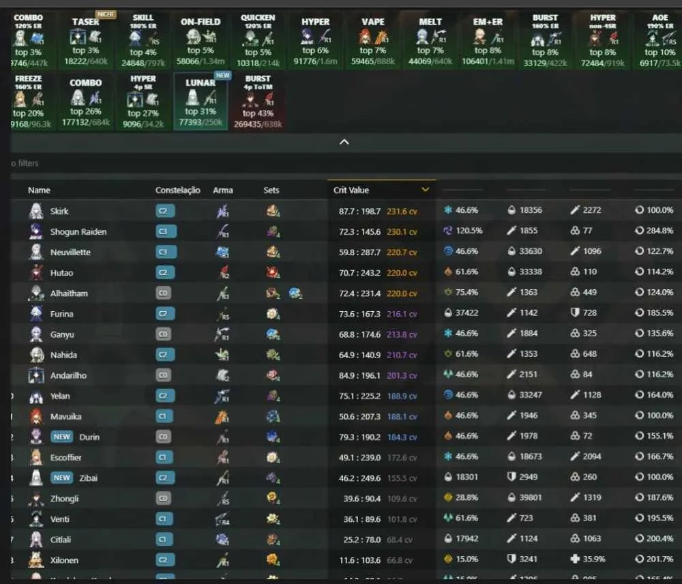The width and height of the screenshot is (682, 584).
Task: Open the LUNAR top 31% leaderboard card
Action: tap(201, 102)
